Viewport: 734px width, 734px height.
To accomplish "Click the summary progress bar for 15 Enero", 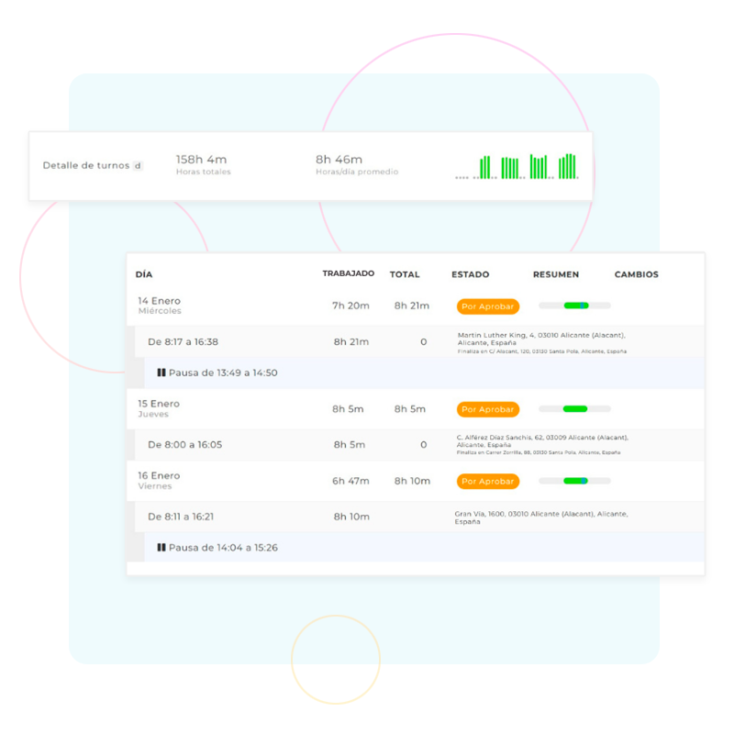I will (574, 409).
